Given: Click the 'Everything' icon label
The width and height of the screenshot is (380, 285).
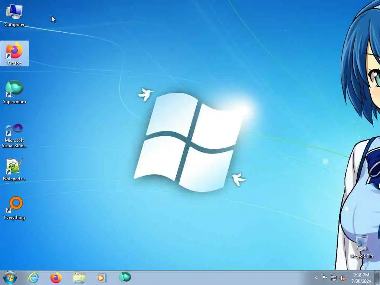Looking at the screenshot, I should (x=14, y=217).
